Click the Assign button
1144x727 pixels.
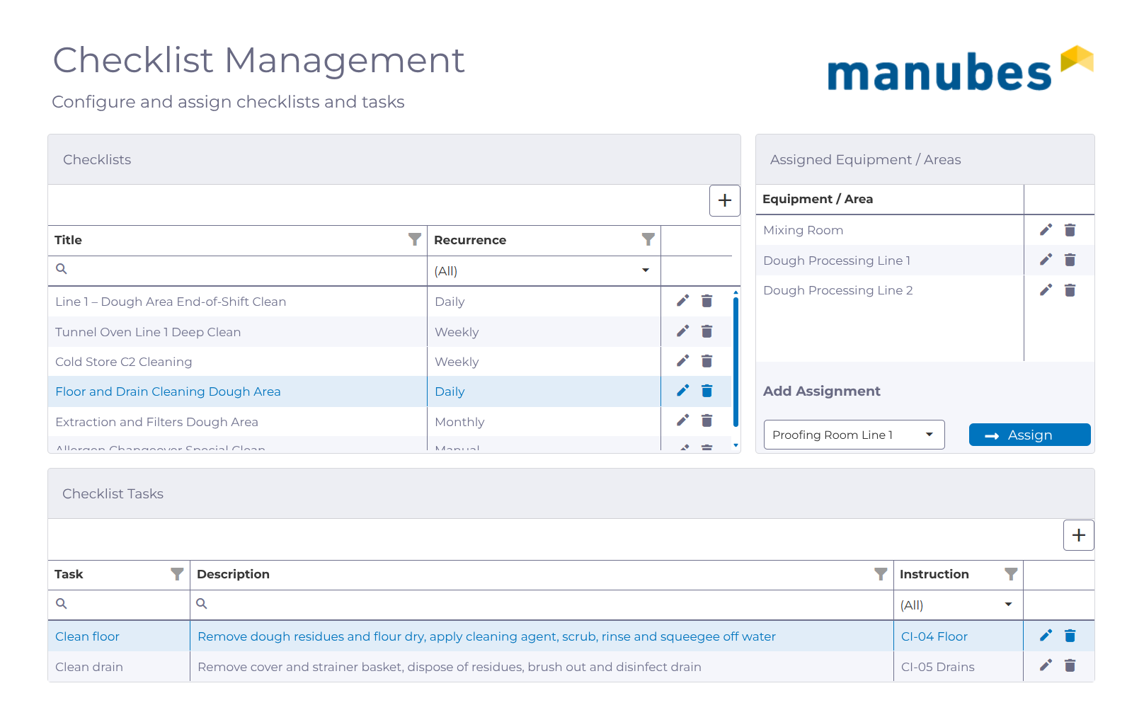1029,435
